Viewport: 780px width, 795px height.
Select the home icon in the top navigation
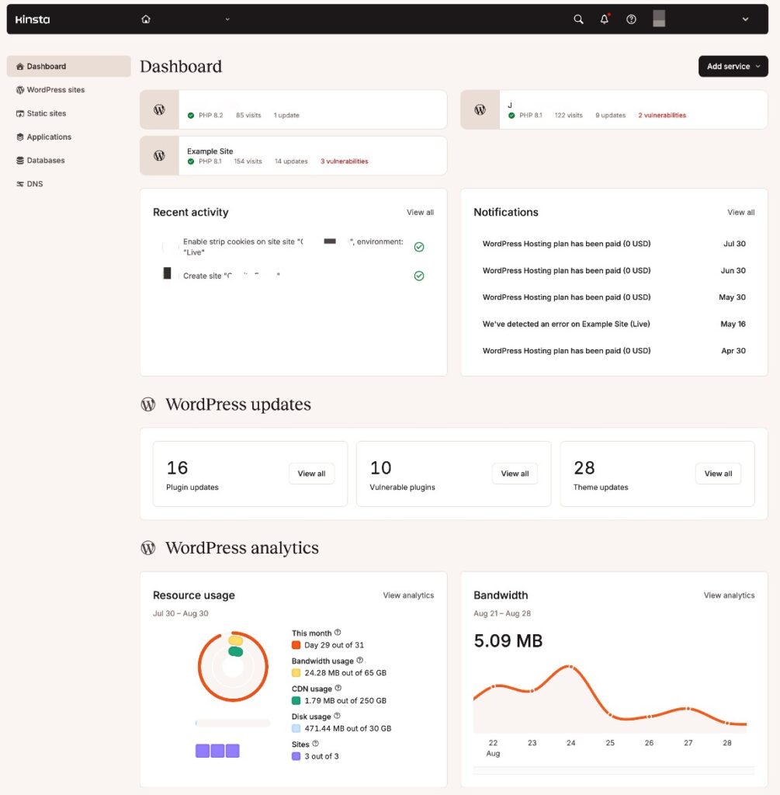coord(146,19)
